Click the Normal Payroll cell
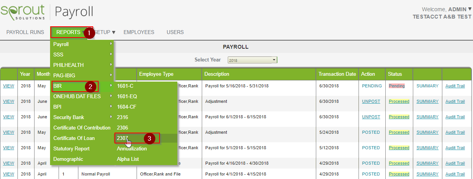The image size is (473, 179). click(x=96, y=174)
